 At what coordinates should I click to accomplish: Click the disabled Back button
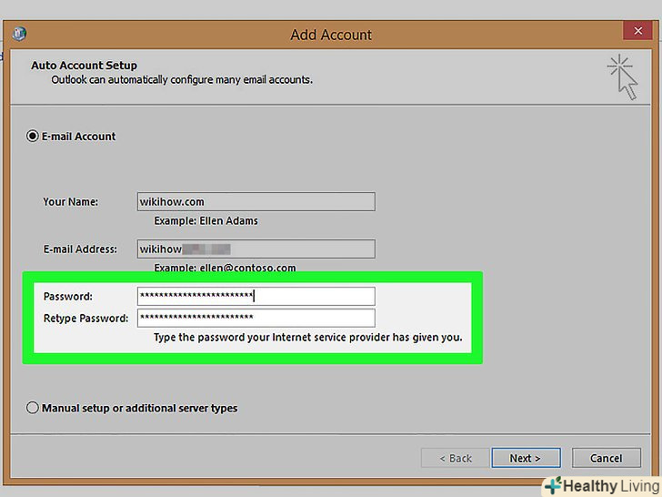point(455,458)
